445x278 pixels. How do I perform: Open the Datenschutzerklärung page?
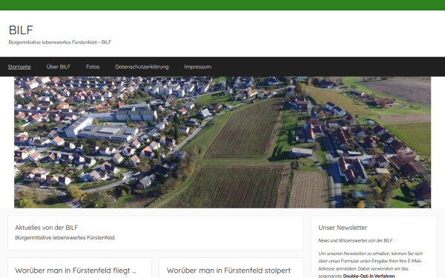pos(142,67)
